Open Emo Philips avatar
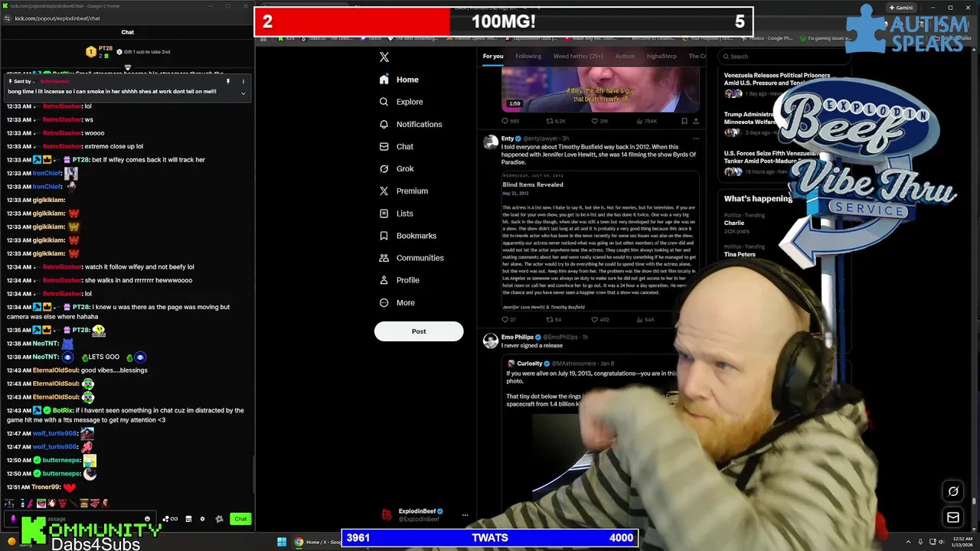Screen dimensions: 980x551 click(491, 341)
